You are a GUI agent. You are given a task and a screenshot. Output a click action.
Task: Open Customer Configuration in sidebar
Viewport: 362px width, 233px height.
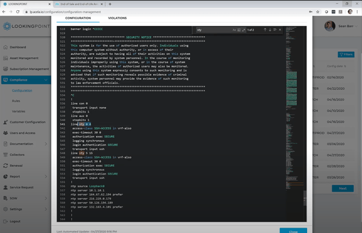28,122
